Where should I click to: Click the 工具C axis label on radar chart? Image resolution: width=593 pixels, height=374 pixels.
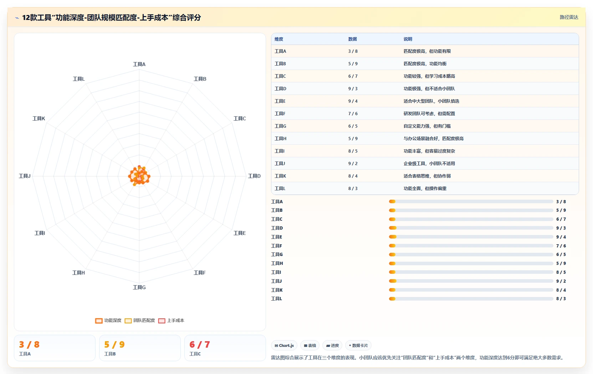tap(240, 119)
